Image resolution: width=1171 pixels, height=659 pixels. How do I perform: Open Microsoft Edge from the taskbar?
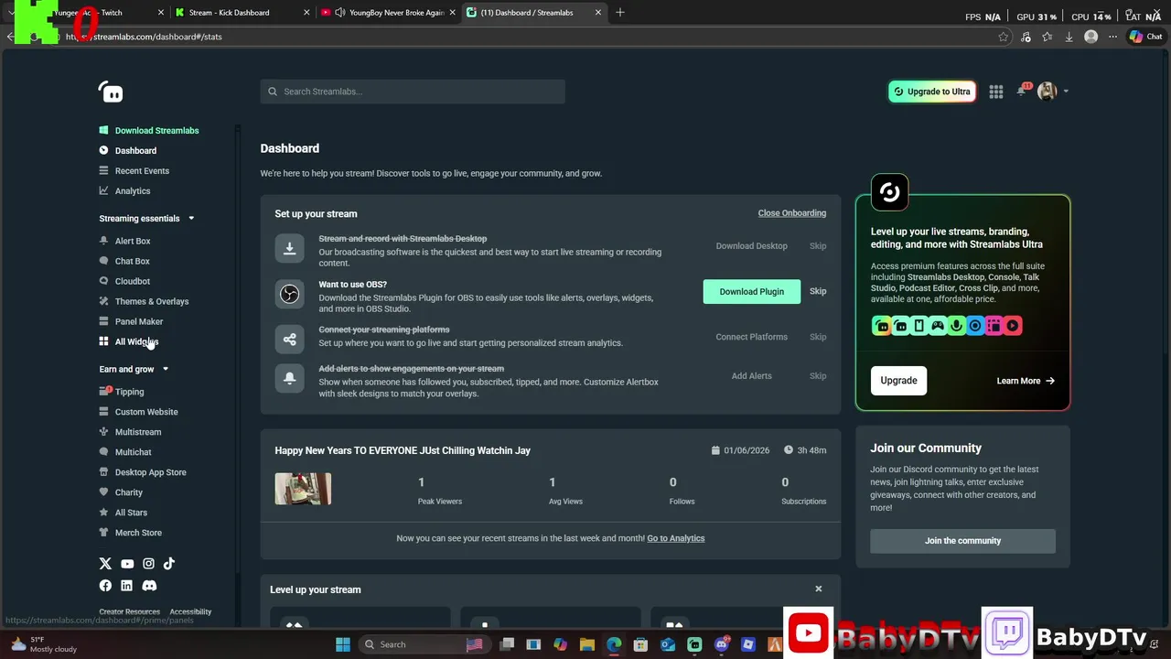pyautogui.click(x=614, y=644)
